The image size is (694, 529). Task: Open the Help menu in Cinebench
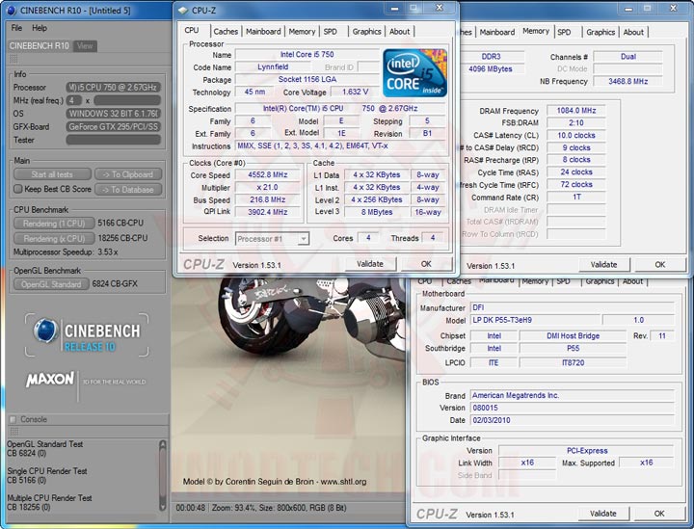39,28
